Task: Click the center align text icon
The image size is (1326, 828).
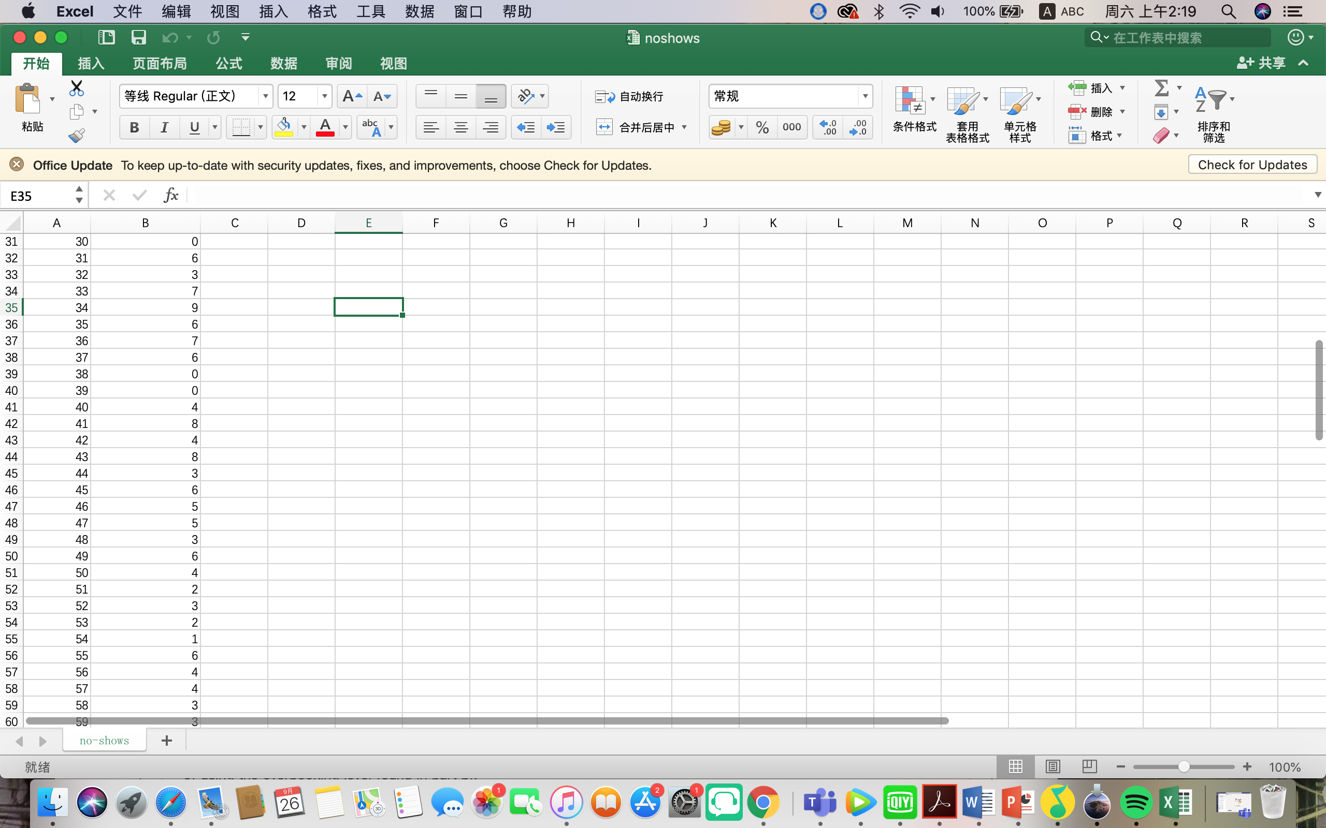Action: (x=461, y=128)
